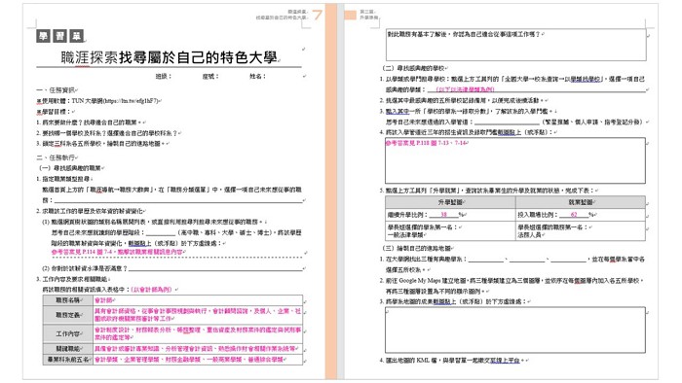Click the 職務定義 header cell
The width and height of the screenshot is (682, 383).
click(68, 315)
